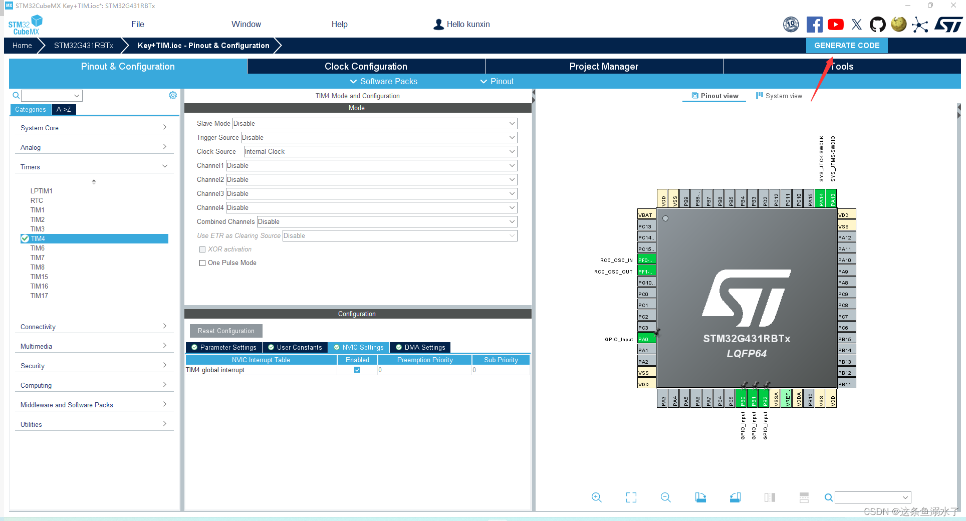This screenshot has width=966, height=521.
Task: Click Preemption Priority value for TIM4
Action: click(x=424, y=370)
